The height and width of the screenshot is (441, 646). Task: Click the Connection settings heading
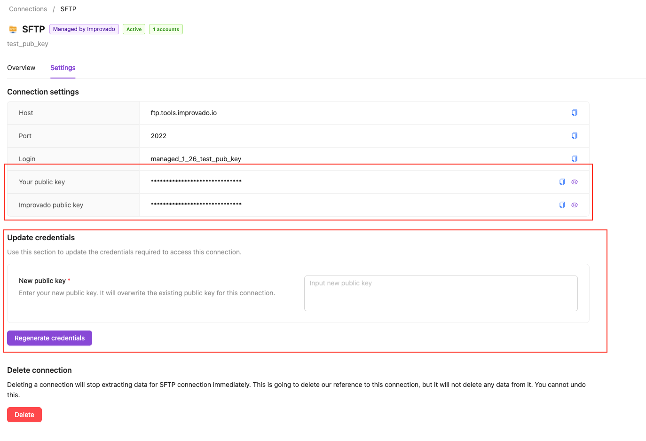[43, 92]
